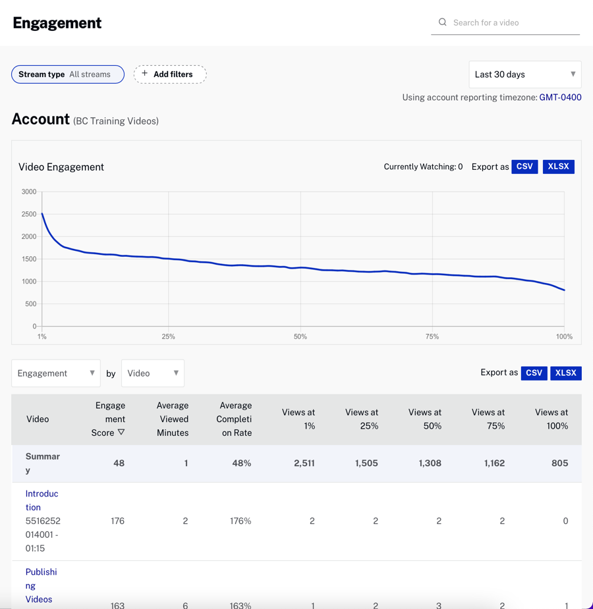Open the Introduction video link
The width and height of the screenshot is (593, 609).
[42, 500]
